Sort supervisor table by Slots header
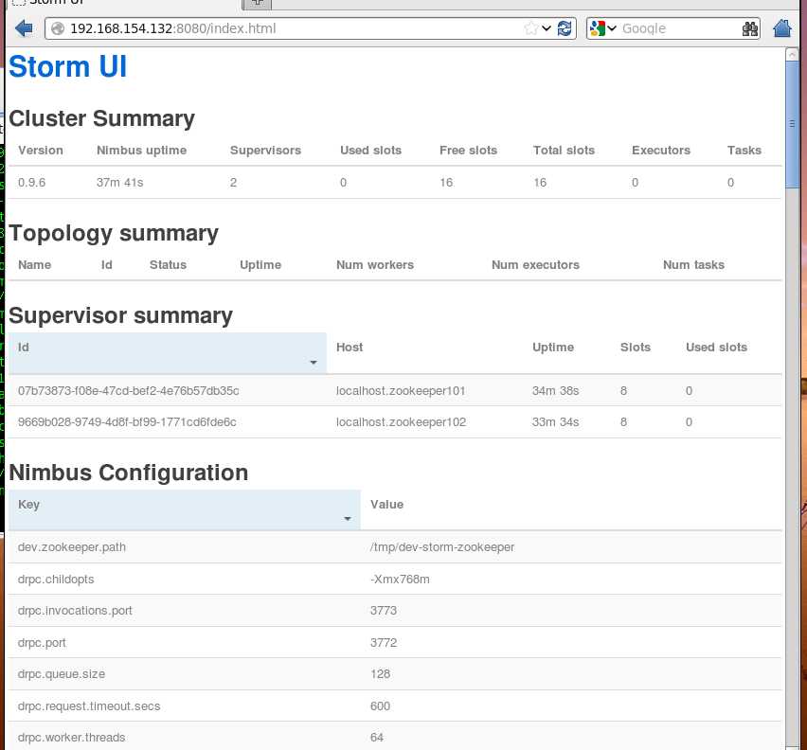 coord(636,348)
